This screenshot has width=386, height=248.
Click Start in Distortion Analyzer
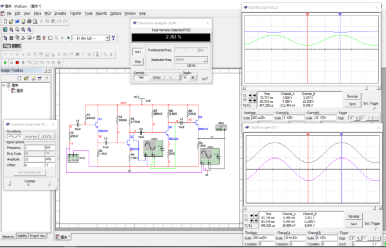[x=138, y=51]
